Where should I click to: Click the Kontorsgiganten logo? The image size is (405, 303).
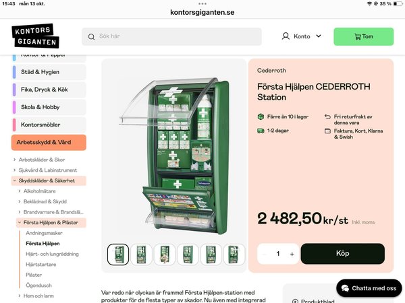35,36
